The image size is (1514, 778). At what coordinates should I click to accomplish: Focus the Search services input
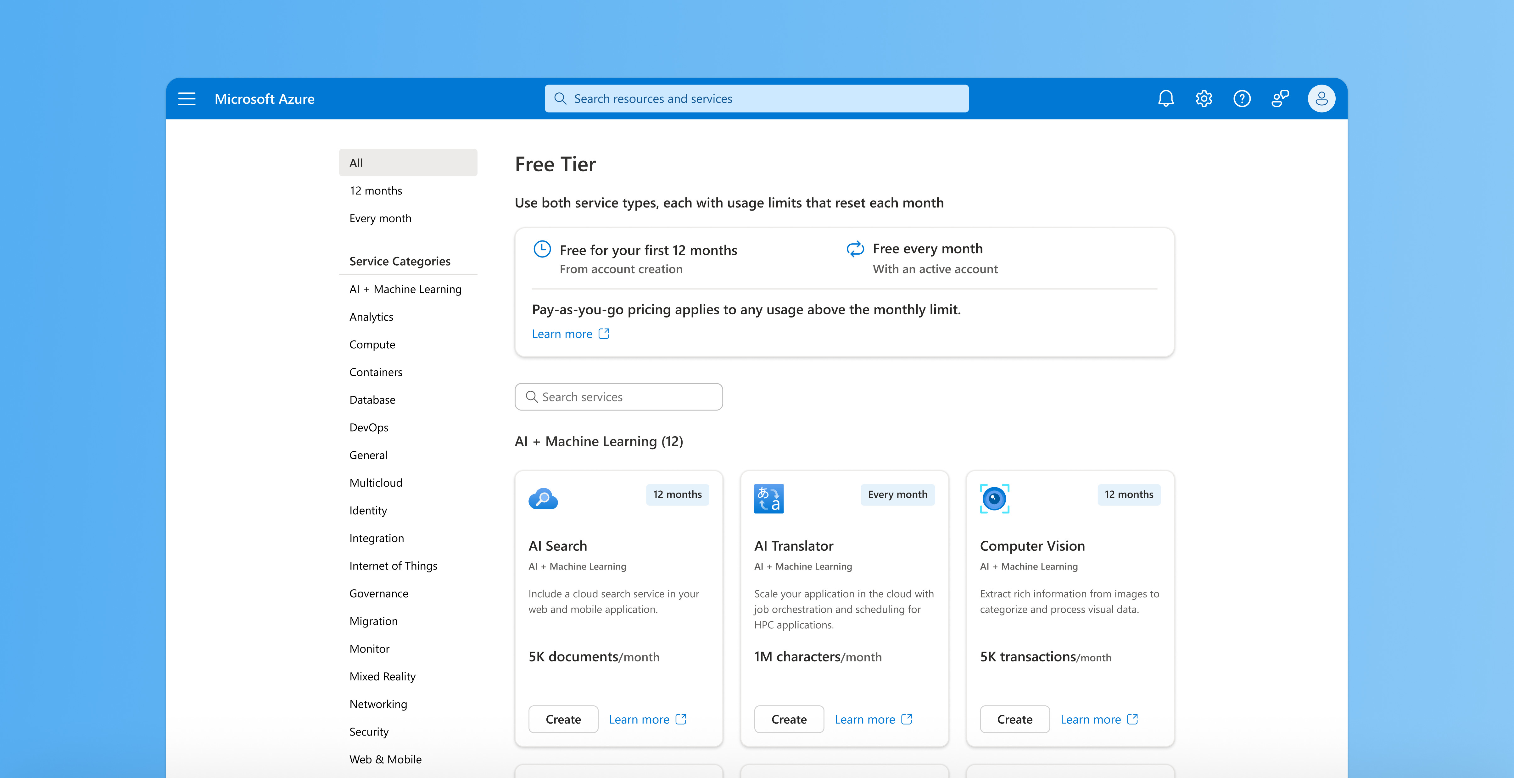pos(618,397)
